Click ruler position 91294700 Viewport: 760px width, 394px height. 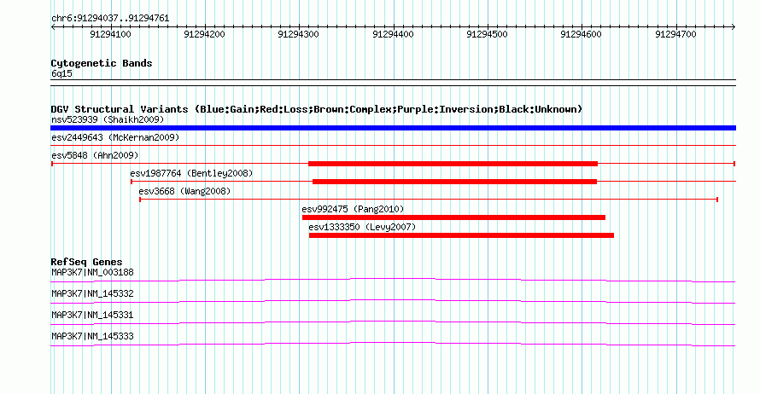coord(675,34)
